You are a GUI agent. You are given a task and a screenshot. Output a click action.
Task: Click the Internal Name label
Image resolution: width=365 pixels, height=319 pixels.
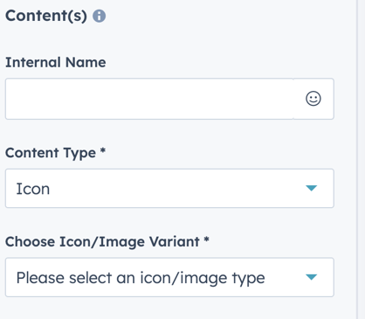click(56, 62)
